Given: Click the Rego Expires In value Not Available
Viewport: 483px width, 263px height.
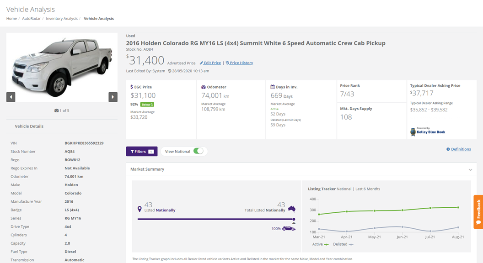Looking at the screenshot, I should (77, 168).
